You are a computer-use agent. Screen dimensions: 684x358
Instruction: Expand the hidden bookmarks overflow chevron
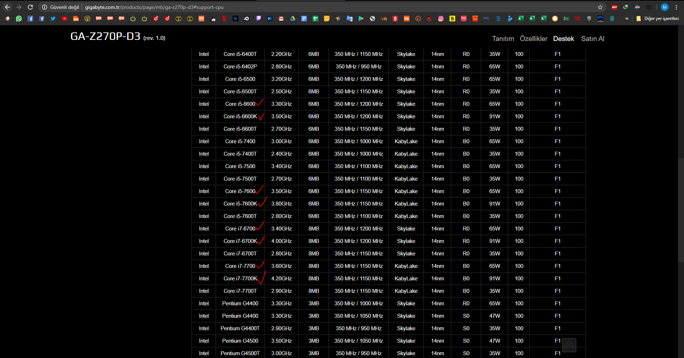tap(627, 19)
